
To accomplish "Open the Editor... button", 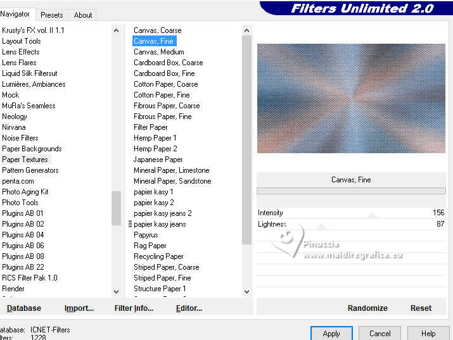I will point(189,308).
